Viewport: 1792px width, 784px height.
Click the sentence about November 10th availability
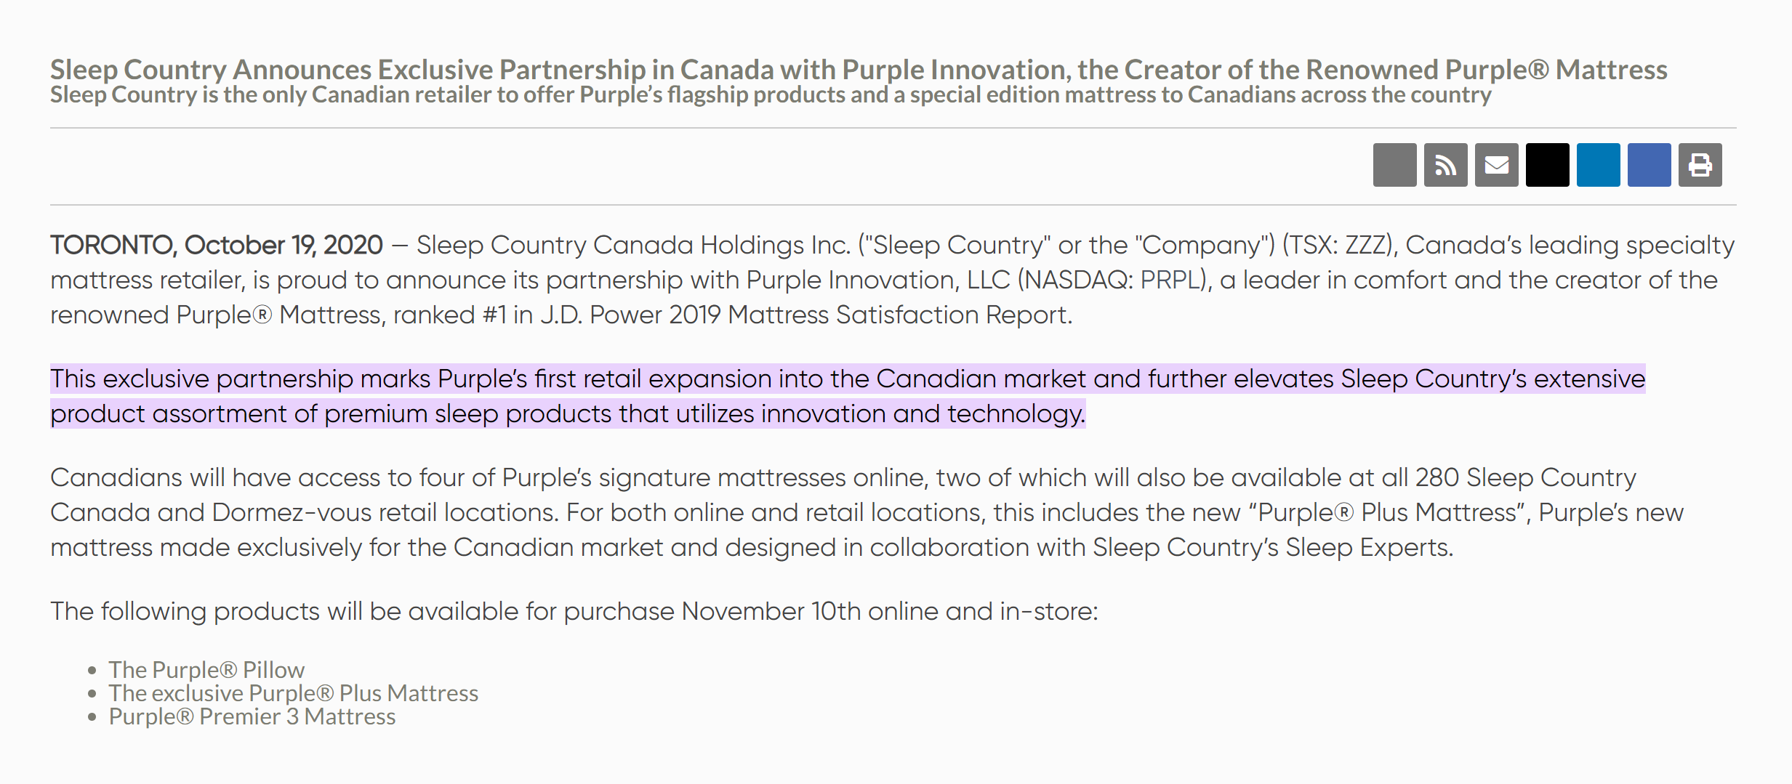[x=574, y=611]
